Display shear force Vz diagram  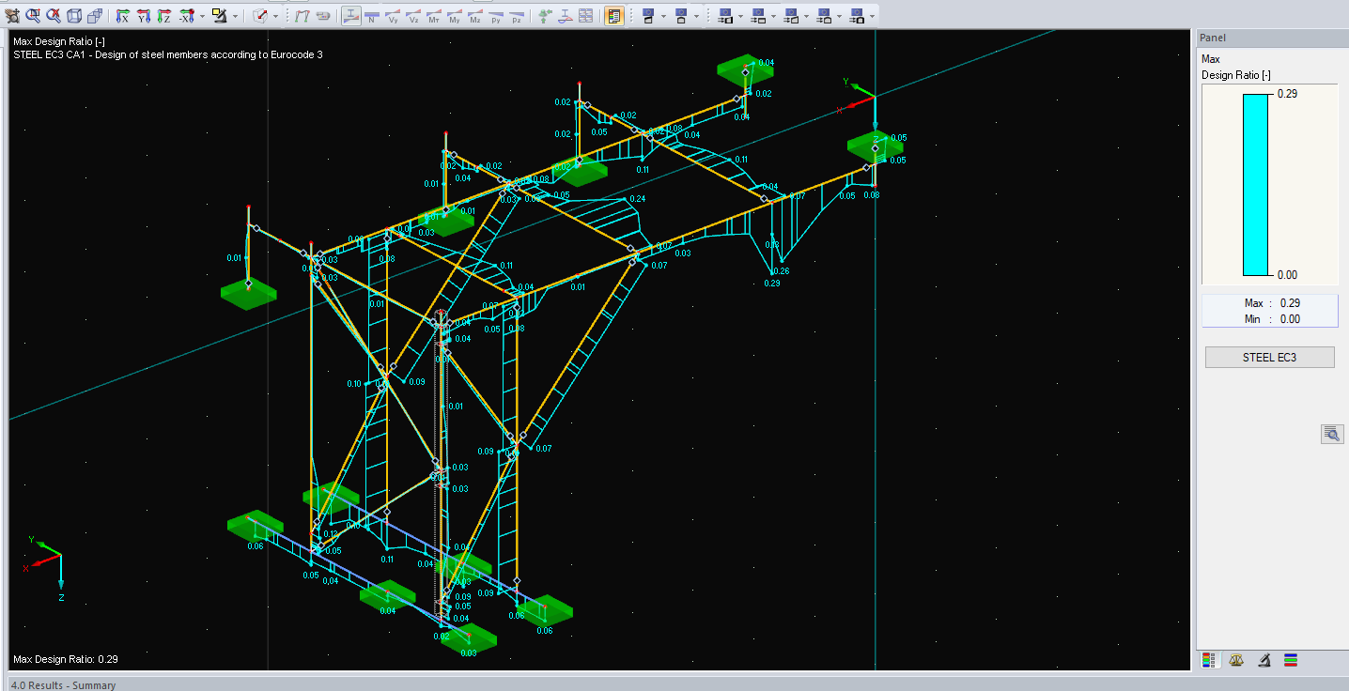click(x=413, y=16)
